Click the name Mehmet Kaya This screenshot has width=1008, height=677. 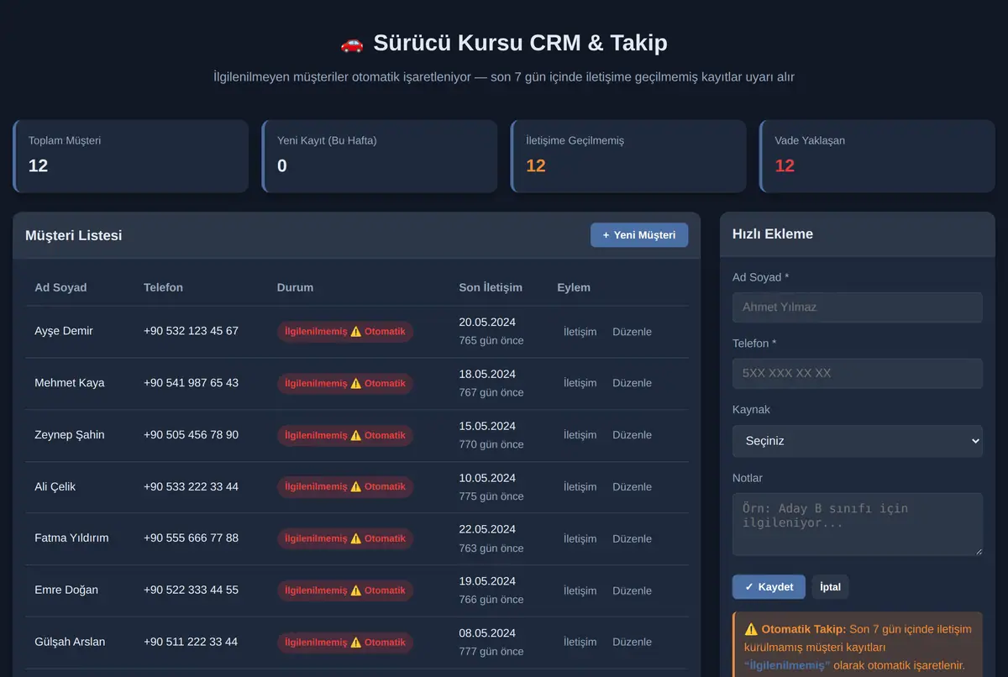click(x=70, y=383)
